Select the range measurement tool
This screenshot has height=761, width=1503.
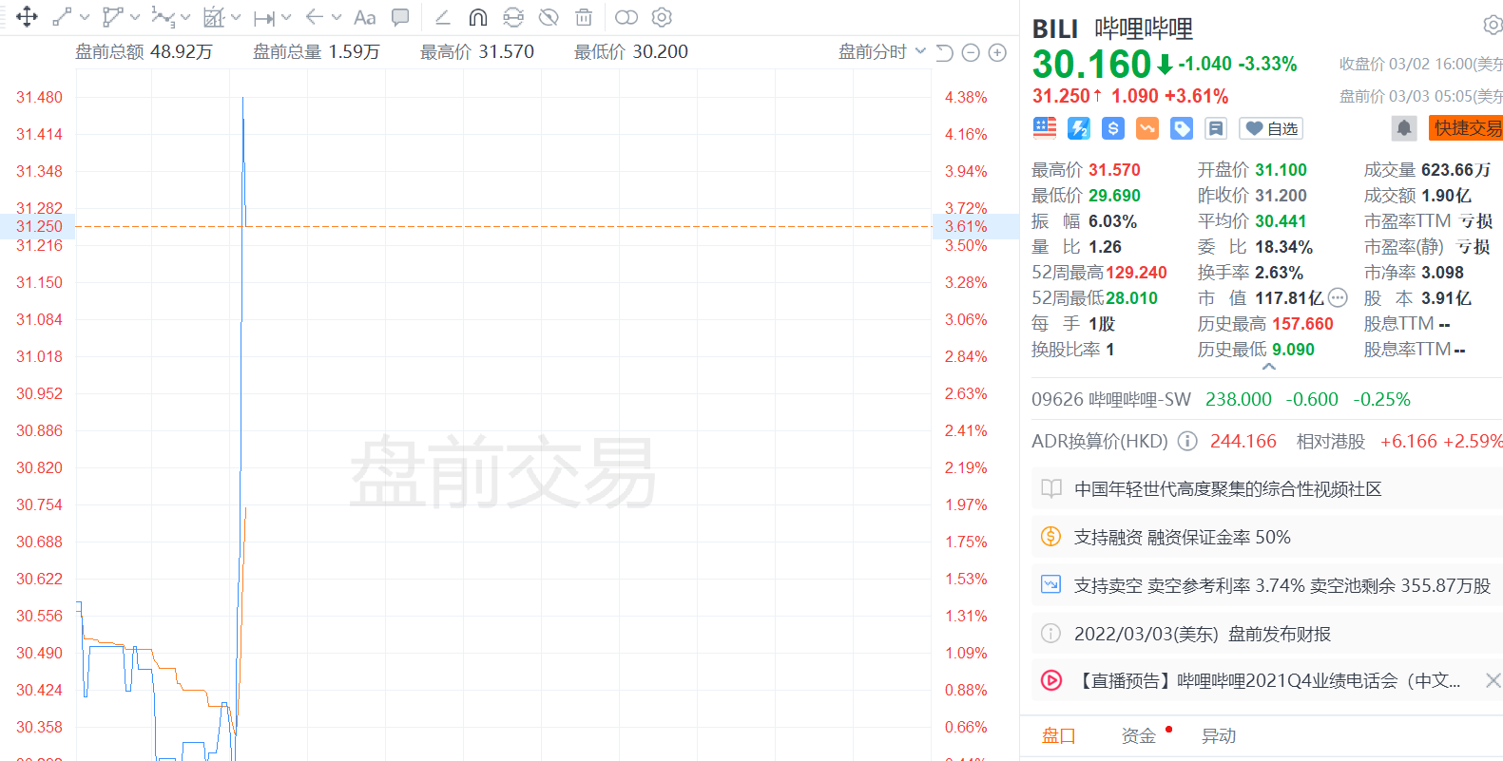[x=264, y=17]
